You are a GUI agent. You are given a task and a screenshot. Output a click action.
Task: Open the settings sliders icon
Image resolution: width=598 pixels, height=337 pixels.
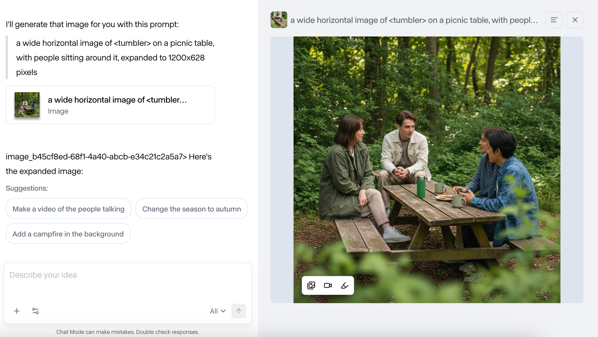click(35, 311)
